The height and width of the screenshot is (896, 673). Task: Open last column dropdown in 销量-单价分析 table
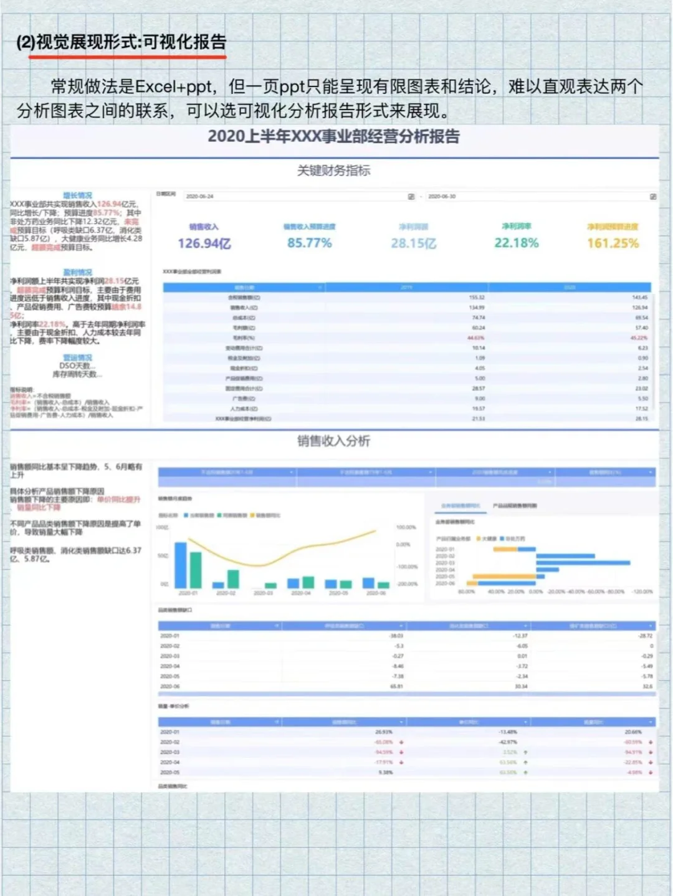(652, 722)
